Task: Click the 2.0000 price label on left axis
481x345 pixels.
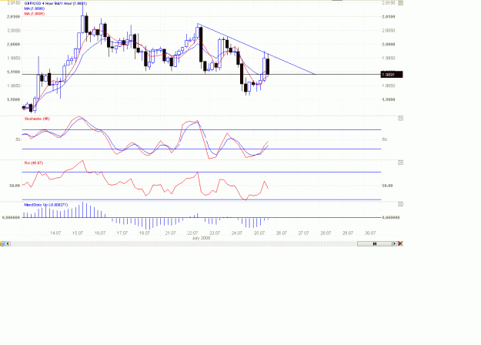Action: 14,44
